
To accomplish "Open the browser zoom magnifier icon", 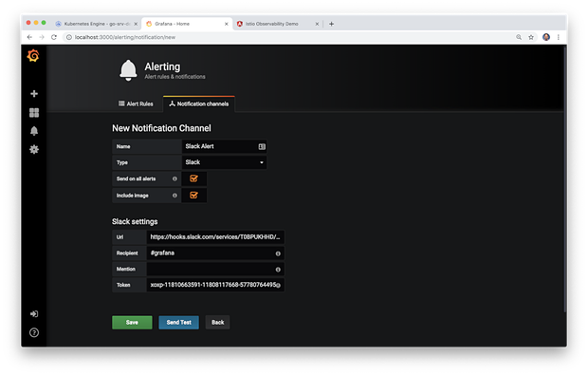I will (519, 37).
